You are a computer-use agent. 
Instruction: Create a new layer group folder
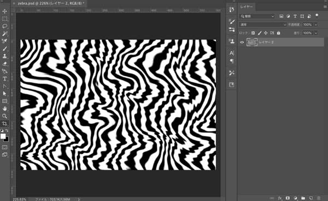303,198
